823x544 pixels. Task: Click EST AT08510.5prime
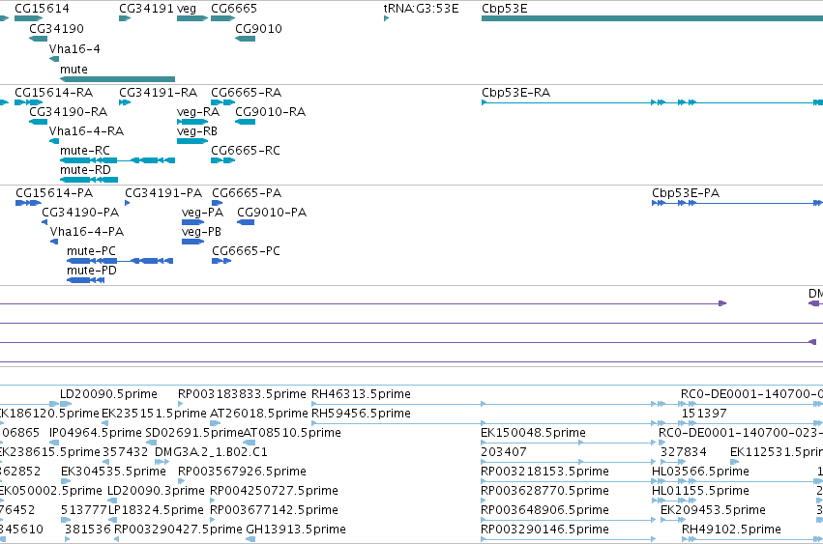coord(292,433)
